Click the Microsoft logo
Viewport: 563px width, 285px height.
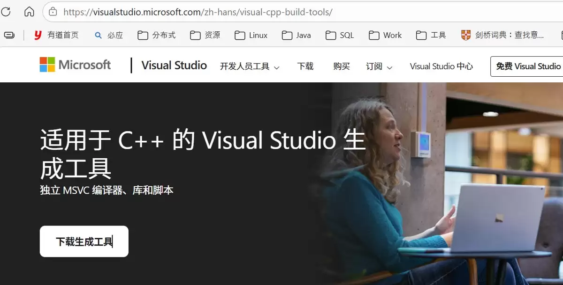75,65
